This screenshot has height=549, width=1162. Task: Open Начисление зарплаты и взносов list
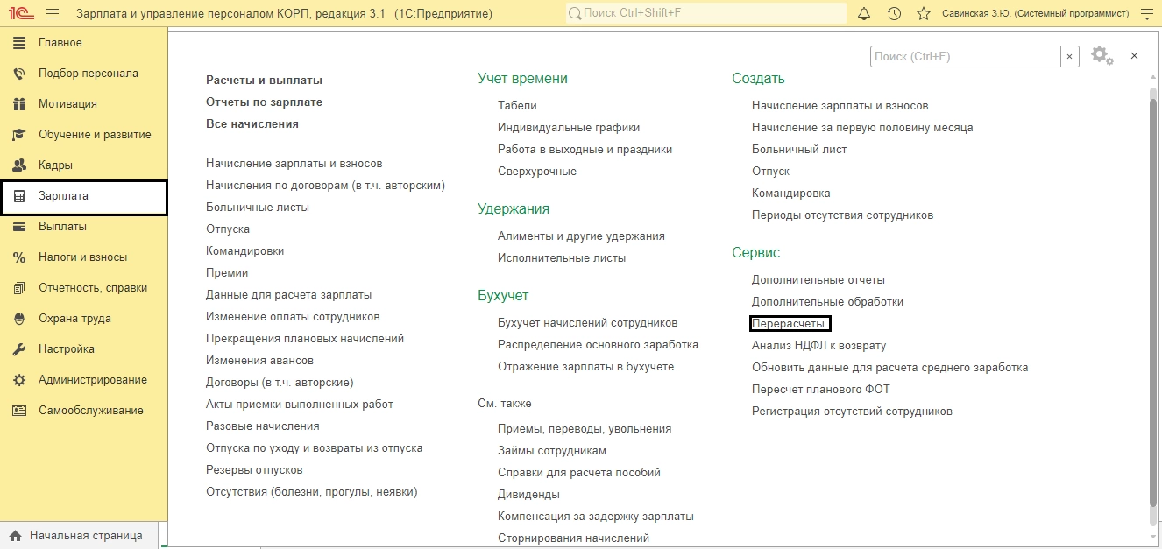[x=294, y=164]
